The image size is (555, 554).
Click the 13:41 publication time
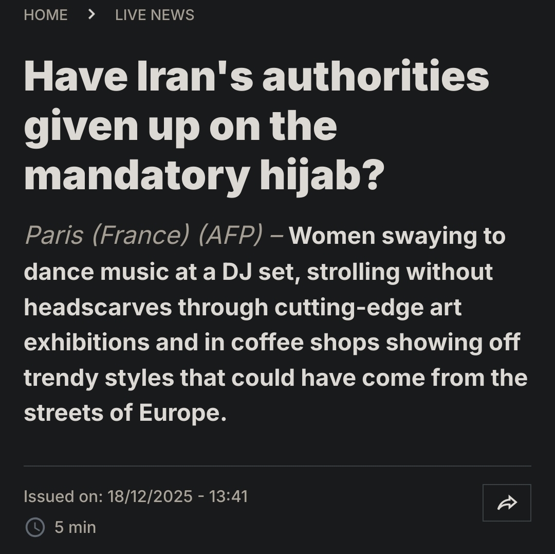228,496
